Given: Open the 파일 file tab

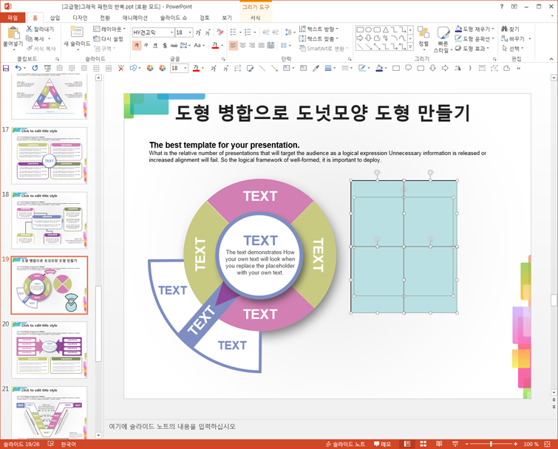Looking at the screenshot, I should coord(13,18).
